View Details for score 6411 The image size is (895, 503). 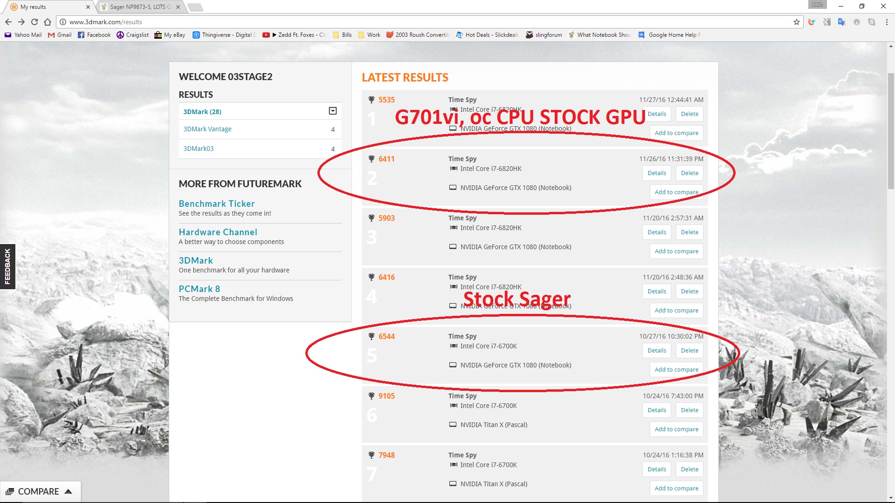pos(657,173)
